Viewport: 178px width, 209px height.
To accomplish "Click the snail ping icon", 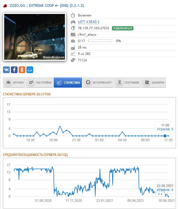I will tap(73, 47).
